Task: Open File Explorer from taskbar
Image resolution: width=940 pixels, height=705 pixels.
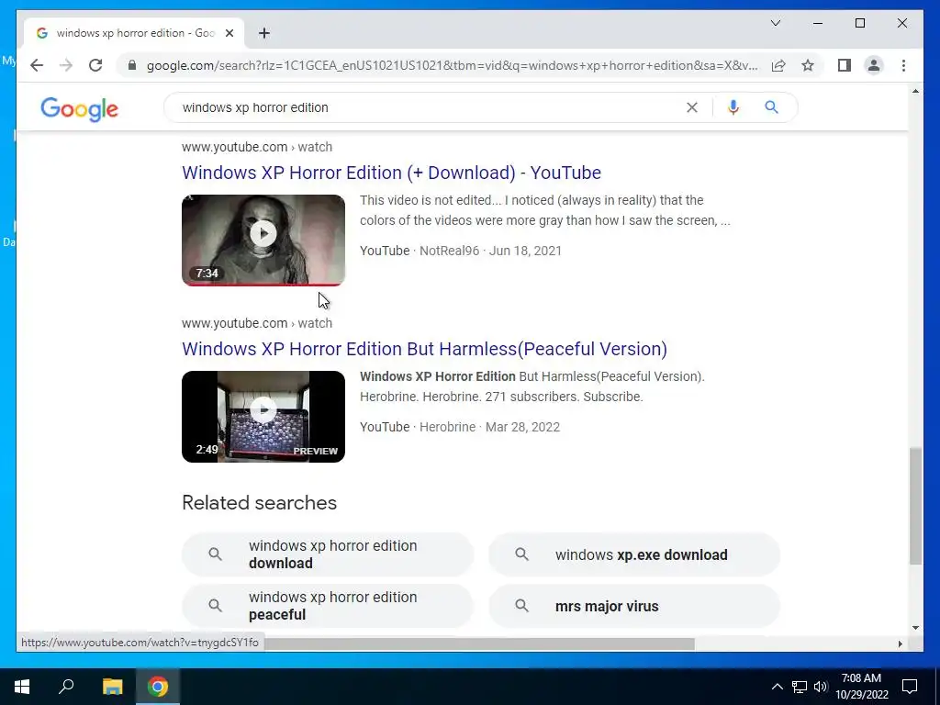Action: click(112, 687)
